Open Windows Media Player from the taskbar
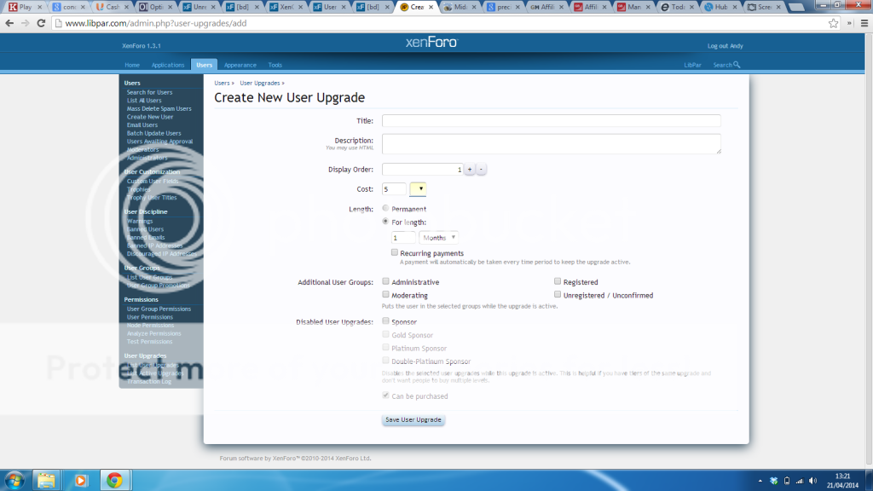This screenshot has width=873, height=491. [x=79, y=480]
